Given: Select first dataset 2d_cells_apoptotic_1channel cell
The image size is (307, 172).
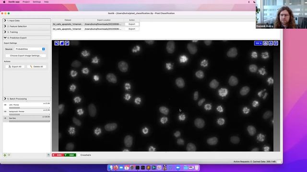Looking at the screenshot, I should point(68,24).
